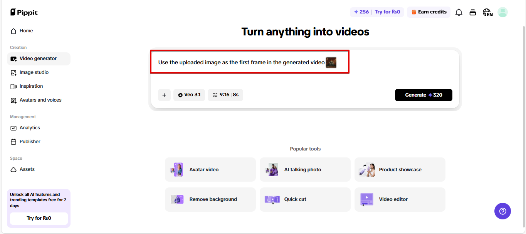The height and width of the screenshot is (234, 526).
Task: Click the Publisher calendar icon
Action: [13, 142]
